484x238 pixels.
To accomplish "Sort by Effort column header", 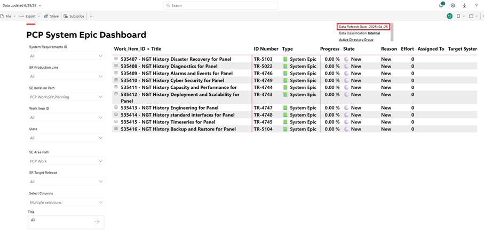I will coord(408,49).
